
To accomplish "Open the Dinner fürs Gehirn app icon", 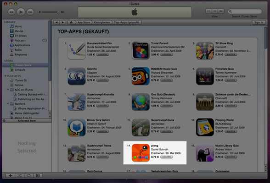I will pos(77,127).
